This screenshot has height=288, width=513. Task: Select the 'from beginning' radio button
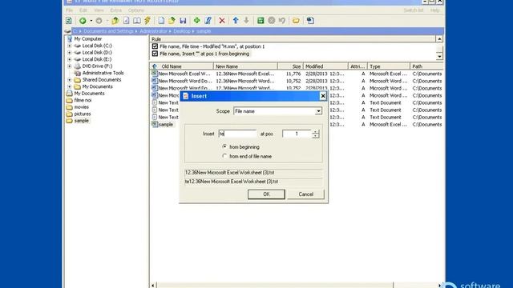pyautogui.click(x=224, y=146)
